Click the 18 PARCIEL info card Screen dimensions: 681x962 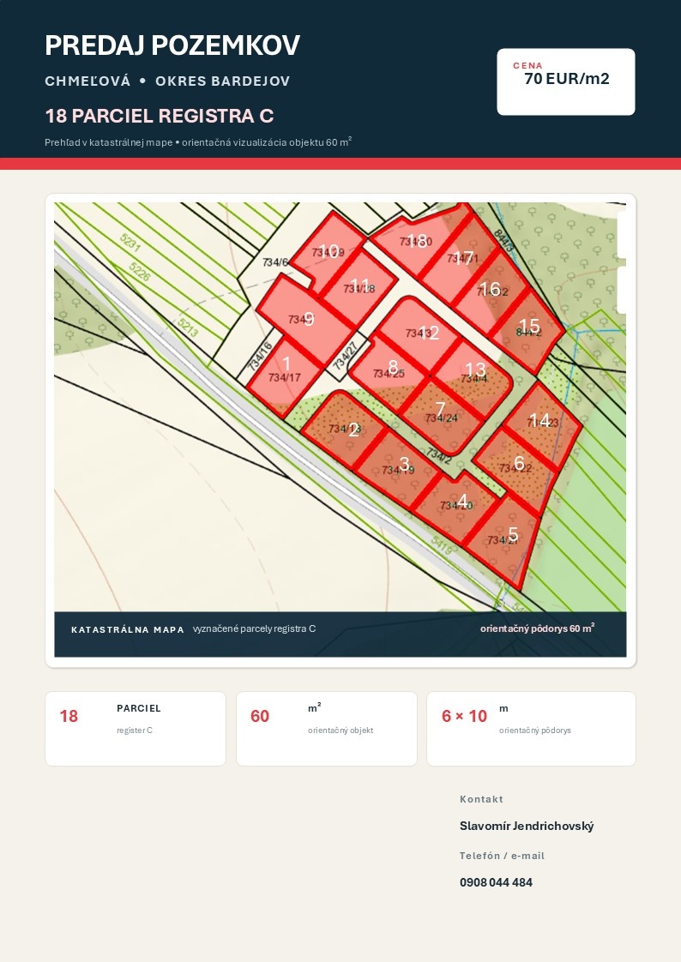click(136, 729)
